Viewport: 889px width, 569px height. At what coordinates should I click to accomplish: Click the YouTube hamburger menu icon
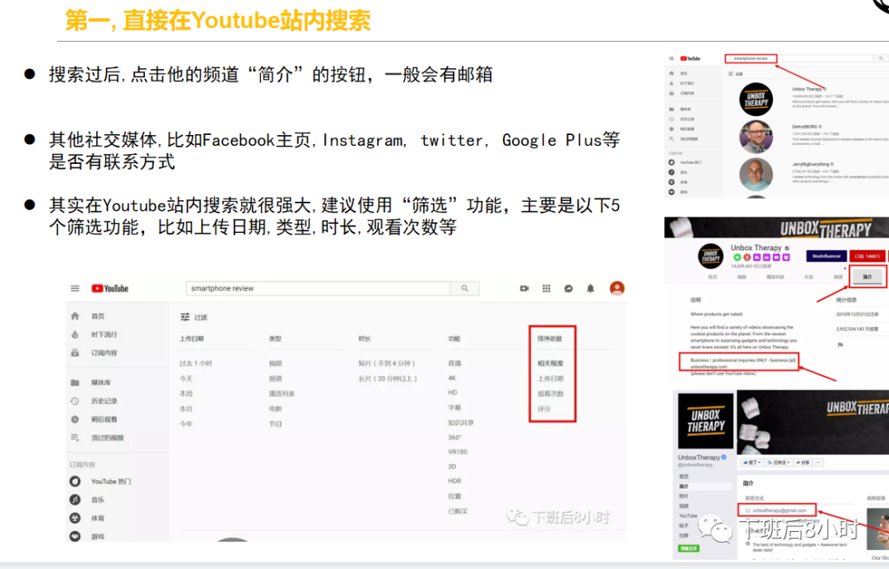[x=75, y=289]
